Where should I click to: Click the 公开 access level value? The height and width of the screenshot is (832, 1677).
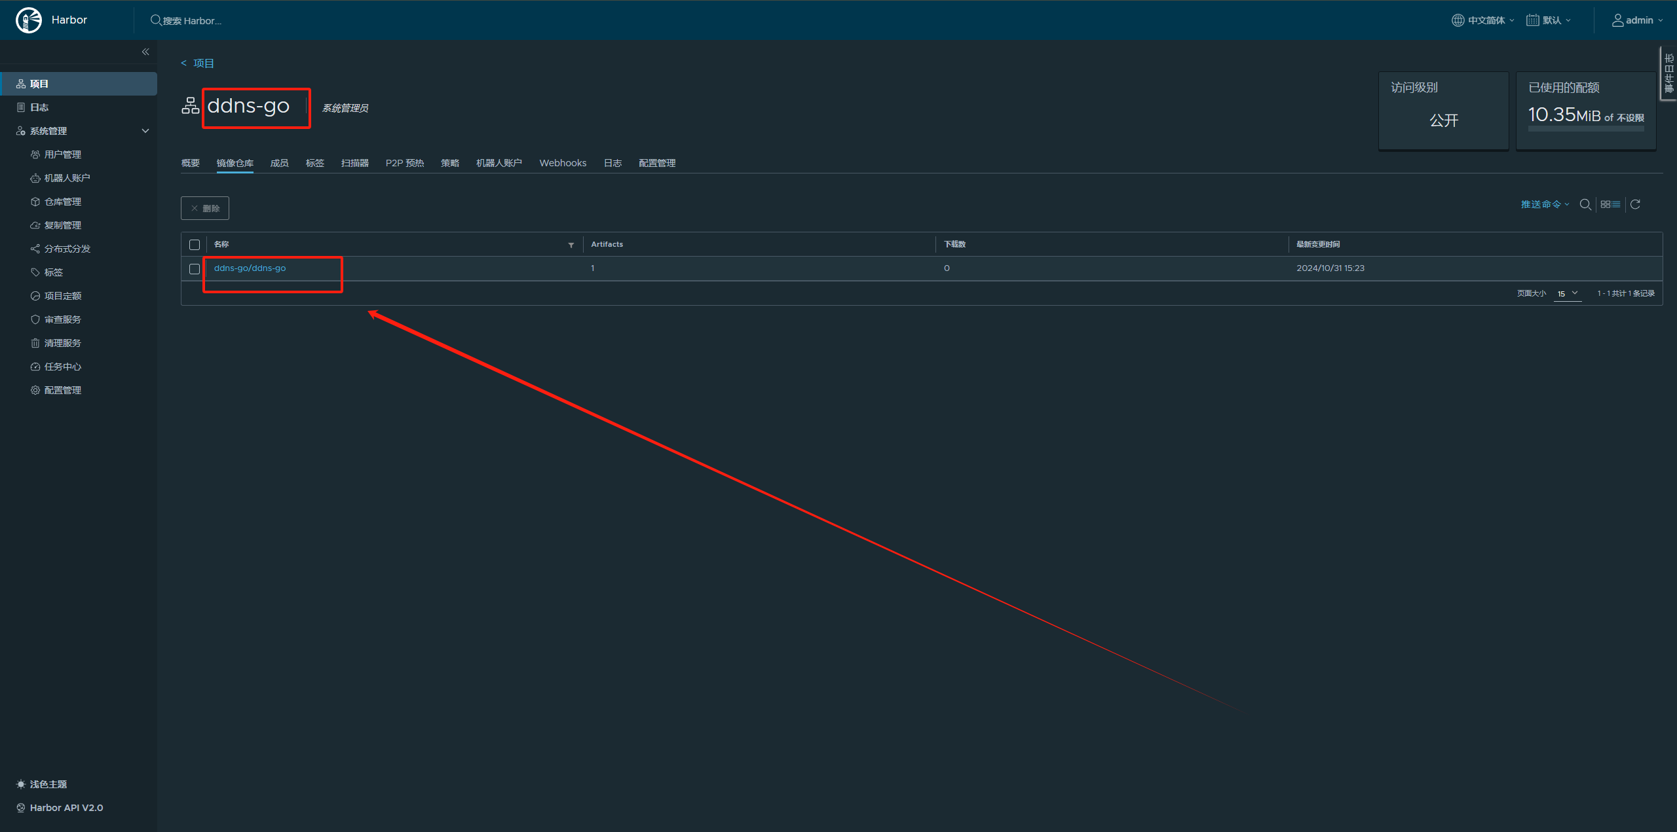1444,120
